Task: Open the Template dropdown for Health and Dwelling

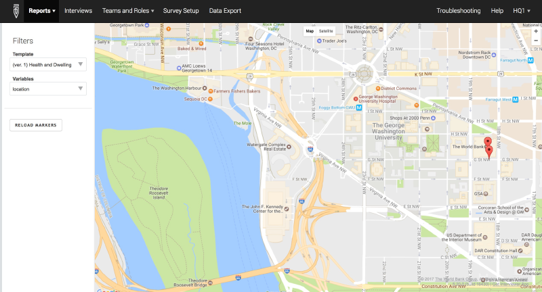Action: click(x=48, y=65)
